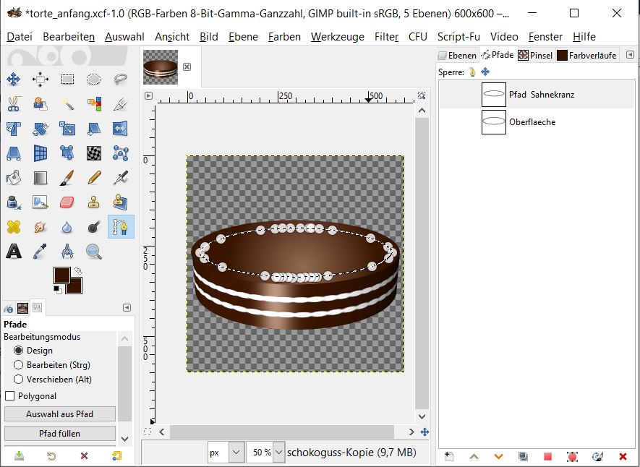The height and width of the screenshot is (467, 640).
Task: Open the px unit dropdown
Action: point(236,453)
